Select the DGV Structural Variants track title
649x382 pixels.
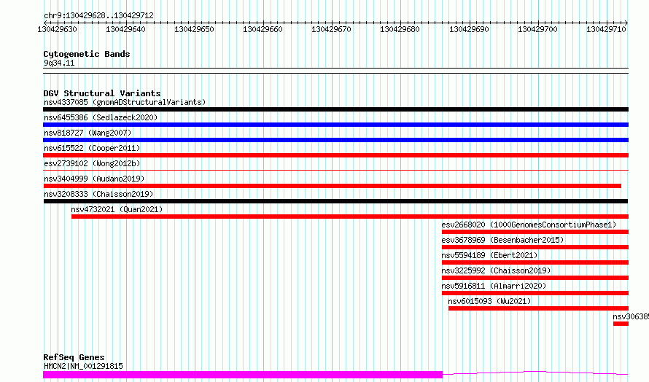[x=102, y=93]
